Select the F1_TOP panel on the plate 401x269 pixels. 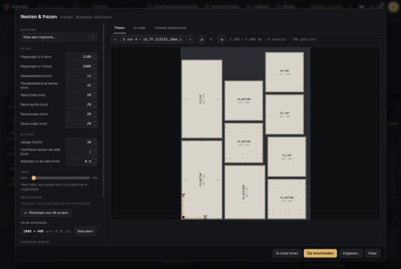[286, 157]
